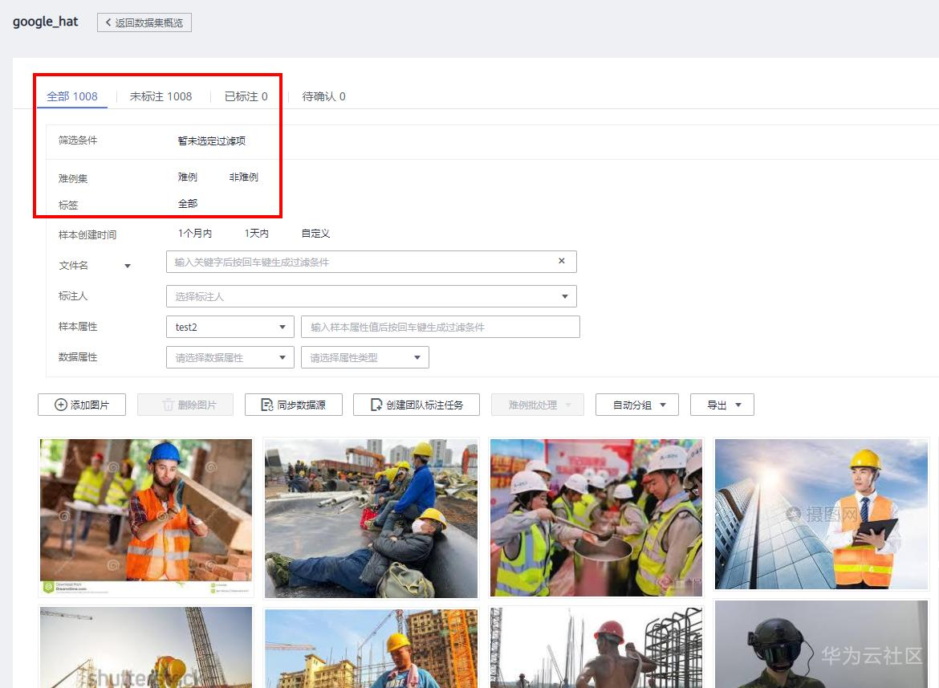The image size is (939, 688).
Task: Open the 选择标注人 dropdown
Action: click(372, 296)
